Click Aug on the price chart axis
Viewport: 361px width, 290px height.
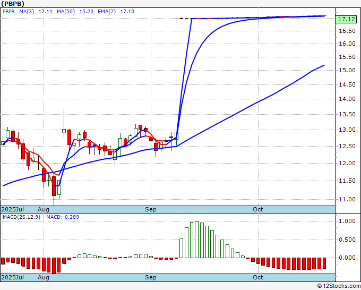click(44, 210)
